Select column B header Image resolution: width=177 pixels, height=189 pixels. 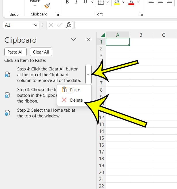coord(141,35)
